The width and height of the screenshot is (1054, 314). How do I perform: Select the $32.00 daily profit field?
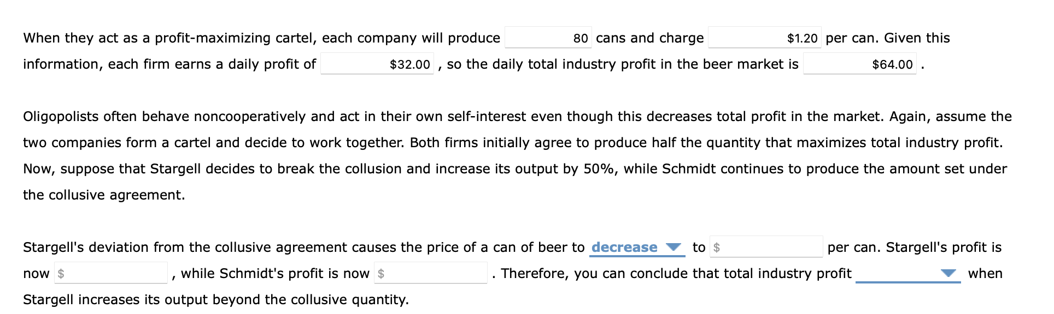[376, 64]
